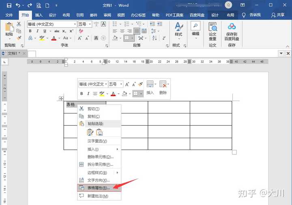The width and height of the screenshot is (292, 205).
Task: Sort icon in paragraph group
Action: 155,38
